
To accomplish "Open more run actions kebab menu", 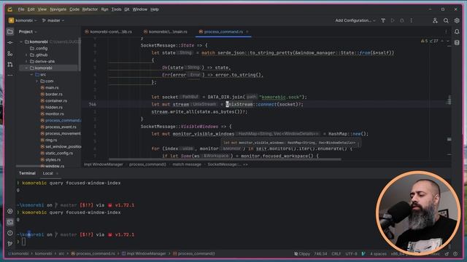I will [412, 20].
